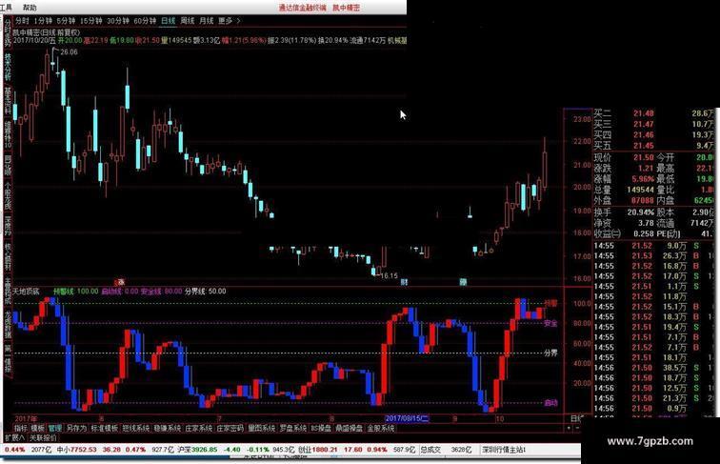720x464 pixels.
Task: Open the 帮助 menu
Action: click(30, 8)
